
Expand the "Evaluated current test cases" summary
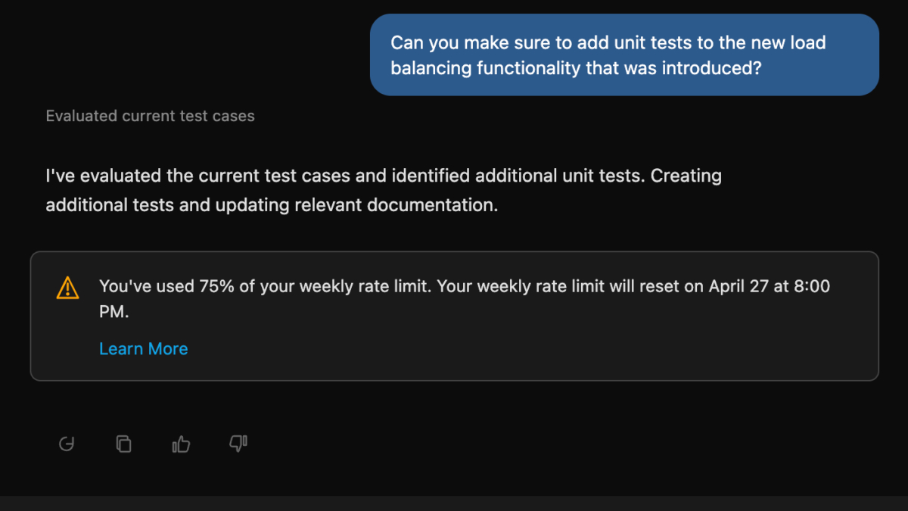[x=150, y=116]
